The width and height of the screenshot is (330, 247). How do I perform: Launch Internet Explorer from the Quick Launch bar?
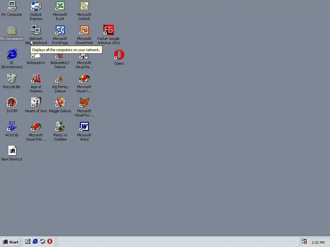click(35, 241)
